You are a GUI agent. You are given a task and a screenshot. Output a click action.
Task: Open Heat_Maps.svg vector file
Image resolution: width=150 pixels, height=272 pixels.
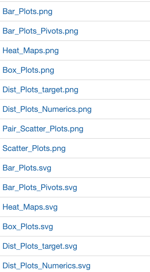click(x=30, y=207)
